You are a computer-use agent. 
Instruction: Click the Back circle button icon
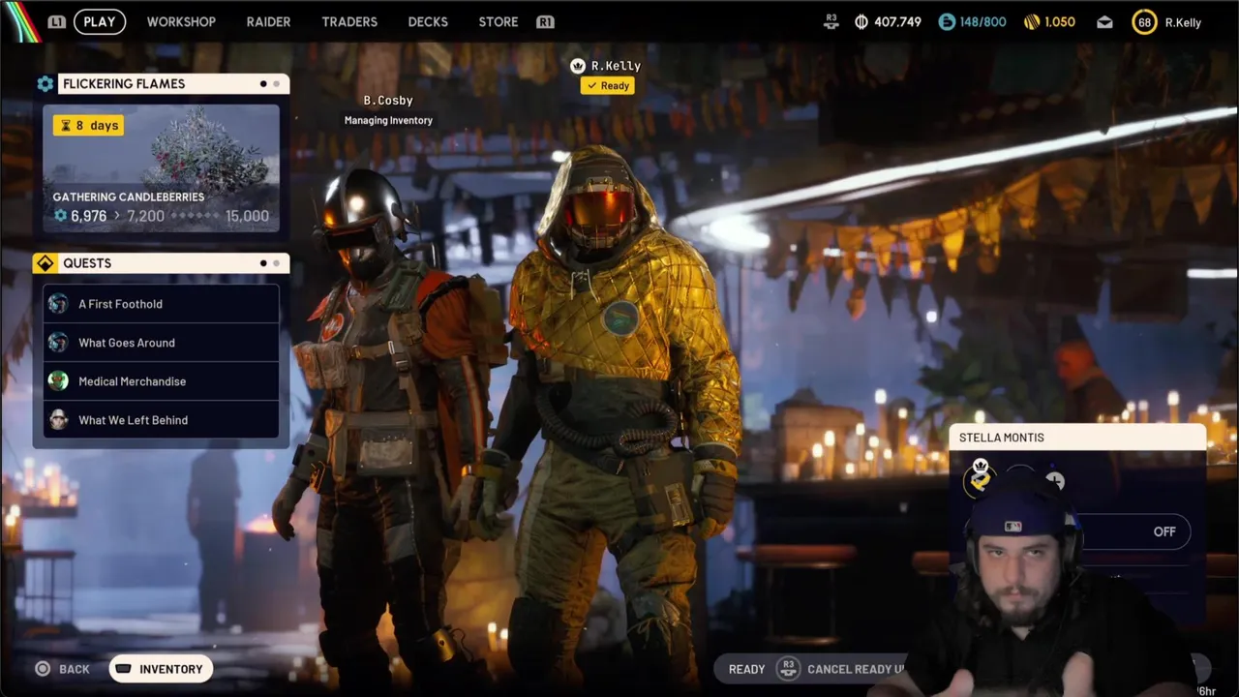tap(43, 669)
